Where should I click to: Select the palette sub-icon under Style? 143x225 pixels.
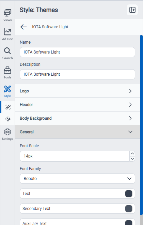[8, 119]
